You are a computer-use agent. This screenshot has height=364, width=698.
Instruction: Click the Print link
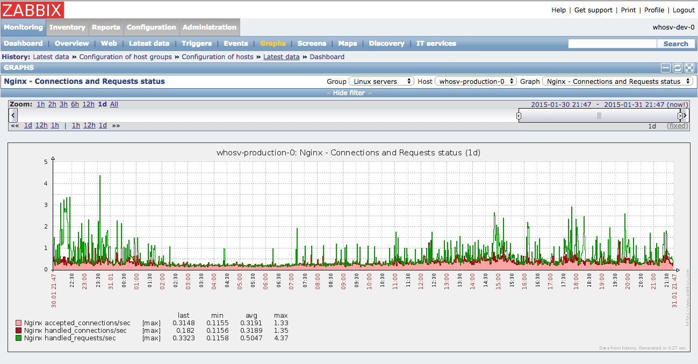coord(629,10)
